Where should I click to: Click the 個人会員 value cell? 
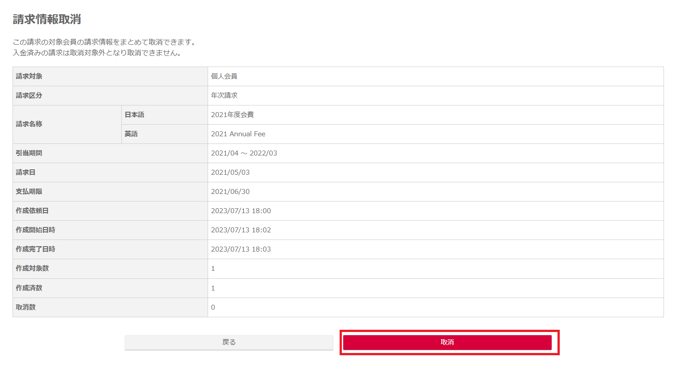pyautogui.click(x=435, y=76)
